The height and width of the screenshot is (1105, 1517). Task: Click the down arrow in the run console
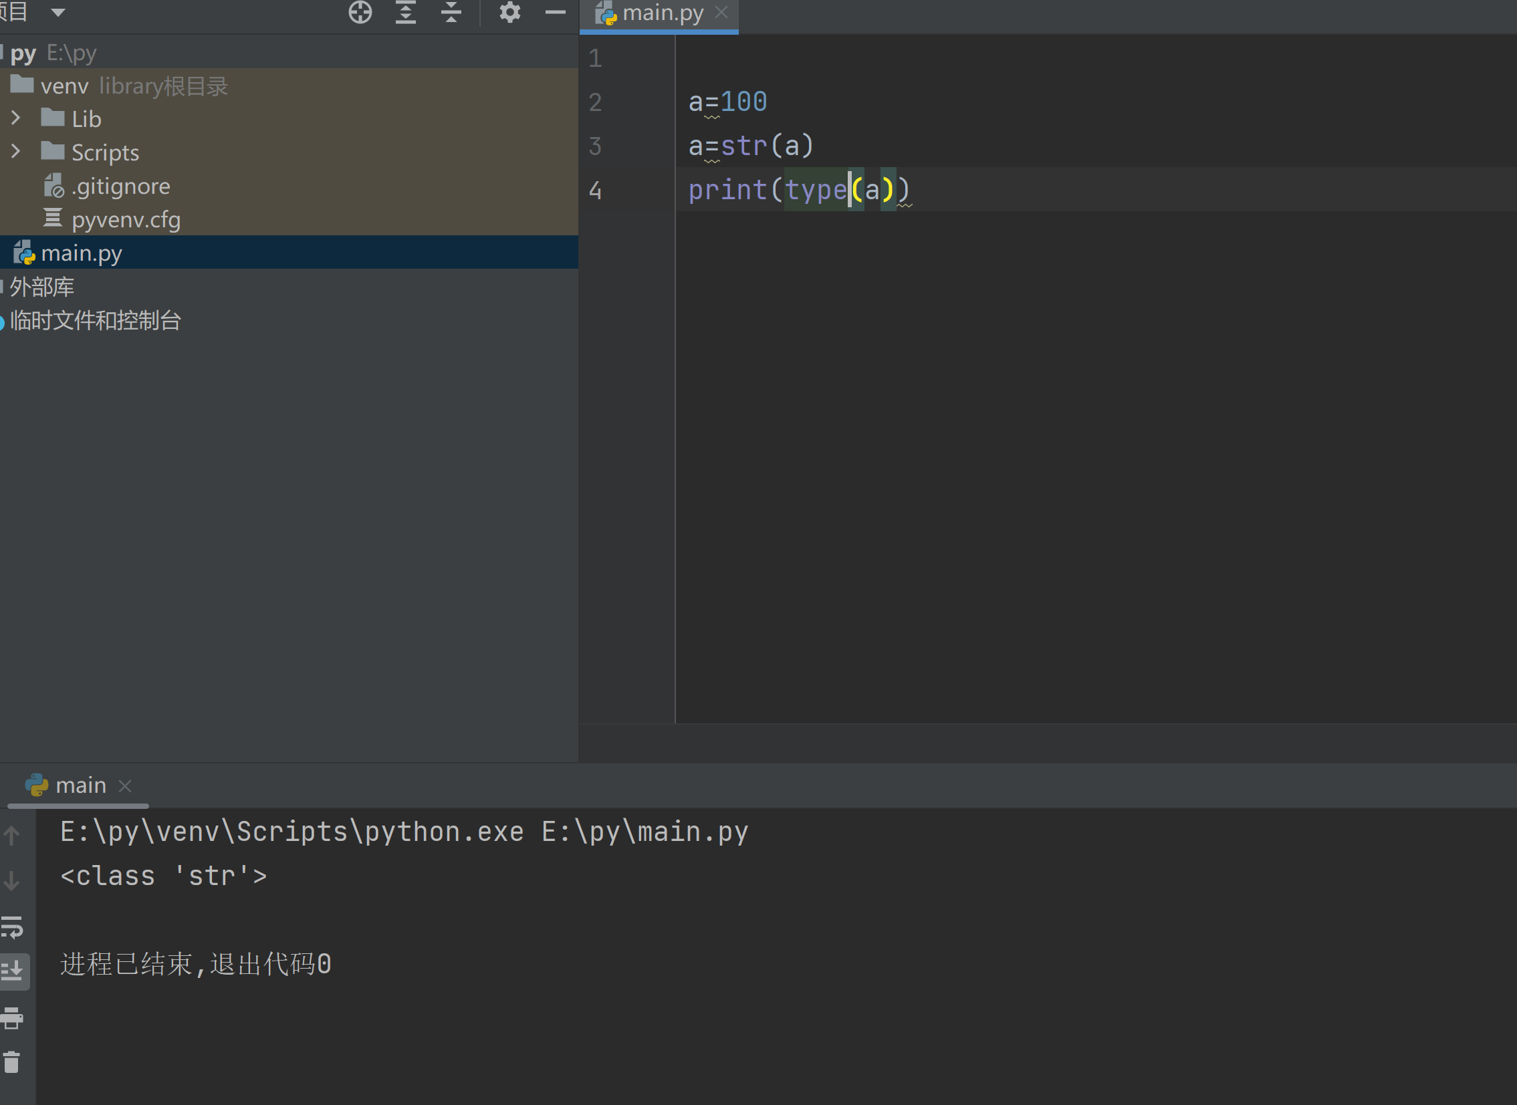pos(12,881)
